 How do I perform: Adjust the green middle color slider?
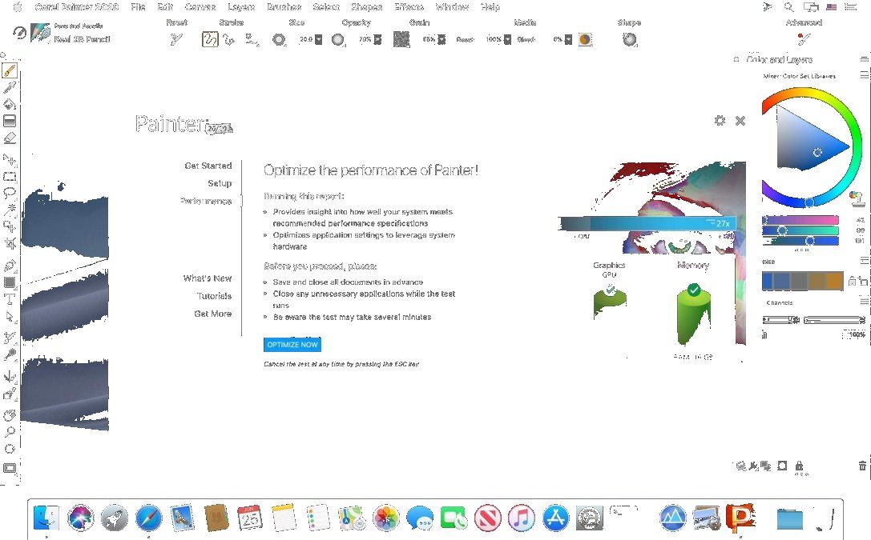click(x=800, y=230)
